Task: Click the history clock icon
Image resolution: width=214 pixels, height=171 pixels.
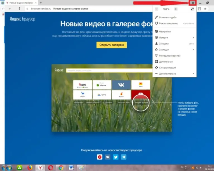Action: [x=156, y=37]
